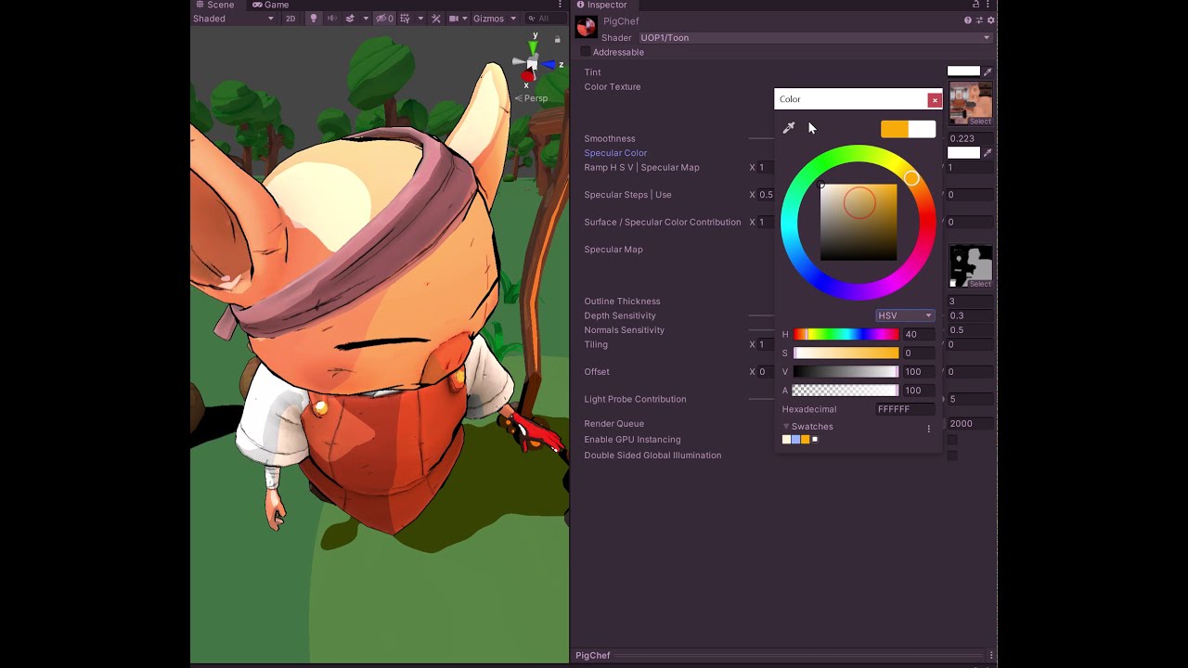The height and width of the screenshot is (668, 1188).
Task: Open the grid settings dropdown arrow
Action: (420, 19)
